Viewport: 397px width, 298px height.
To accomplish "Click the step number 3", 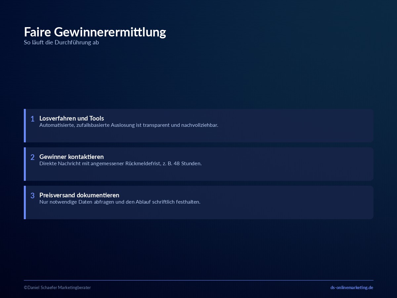I will pos(32,196).
